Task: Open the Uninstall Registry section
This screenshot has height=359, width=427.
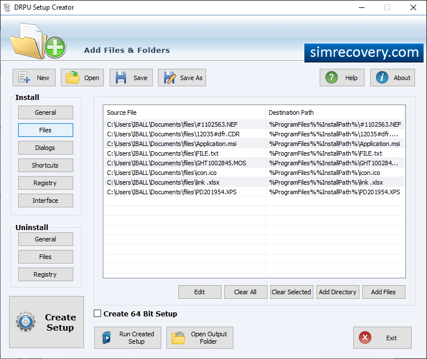Action: (x=45, y=274)
